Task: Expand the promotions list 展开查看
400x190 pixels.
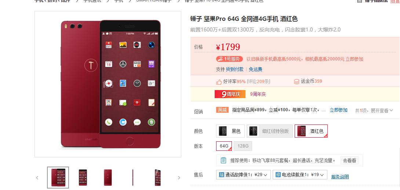Action: (x=382, y=111)
